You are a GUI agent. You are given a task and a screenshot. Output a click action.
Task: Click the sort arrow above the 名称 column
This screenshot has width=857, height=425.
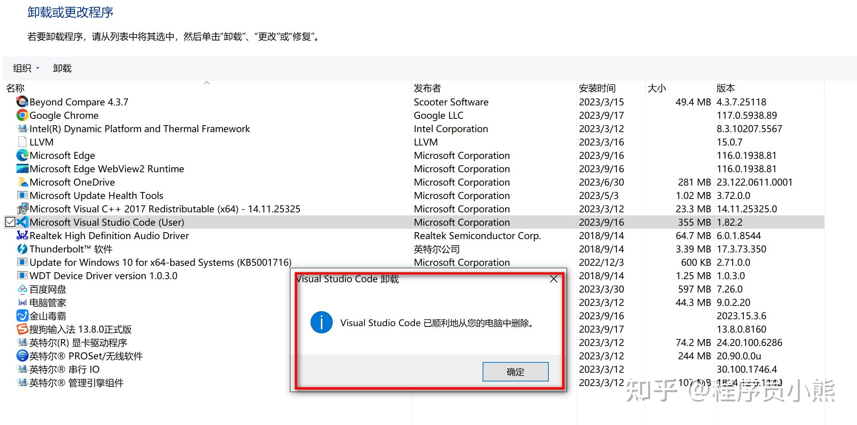click(x=207, y=82)
